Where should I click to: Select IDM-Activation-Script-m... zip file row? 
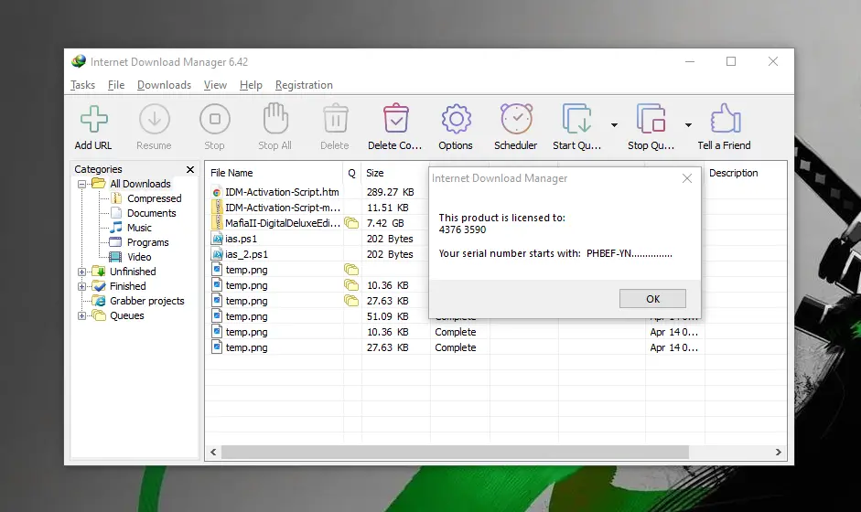pyautogui.click(x=283, y=208)
